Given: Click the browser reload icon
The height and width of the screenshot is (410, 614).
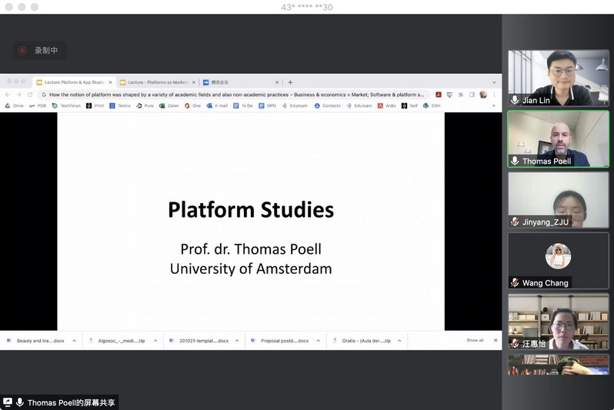Looking at the screenshot, I should click(x=30, y=95).
